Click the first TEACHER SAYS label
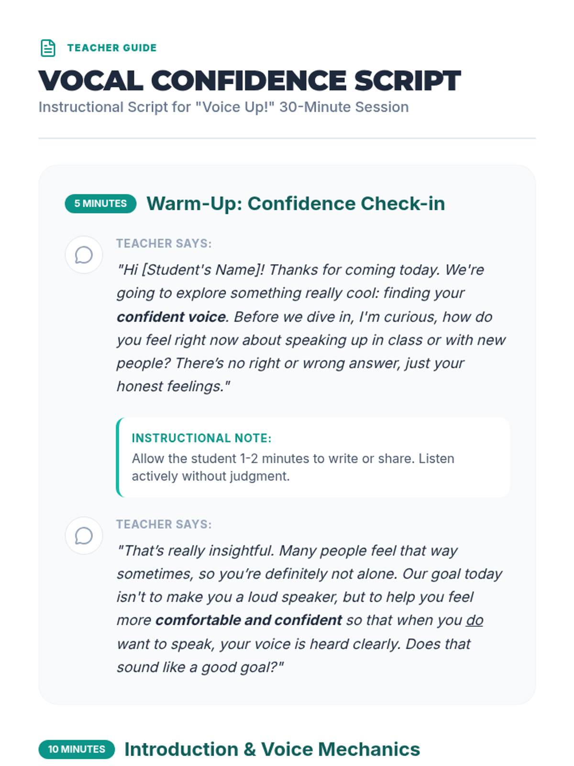 tap(164, 243)
